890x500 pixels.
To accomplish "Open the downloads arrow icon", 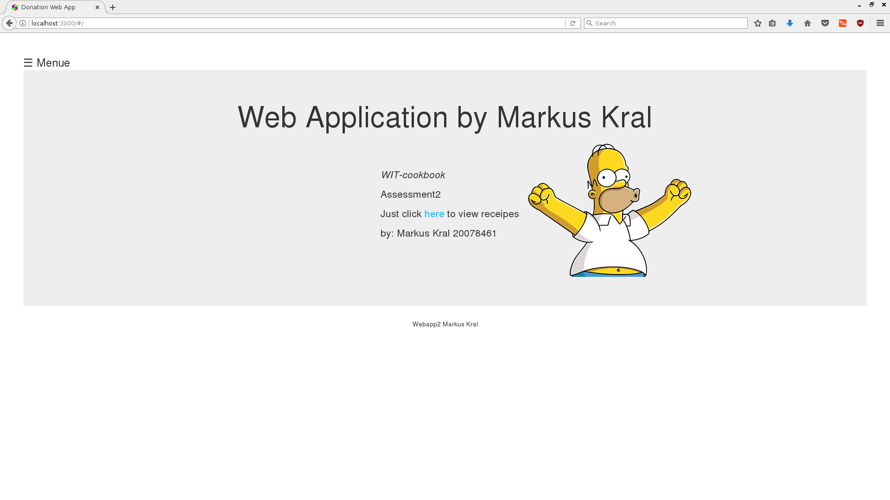I will (x=790, y=23).
